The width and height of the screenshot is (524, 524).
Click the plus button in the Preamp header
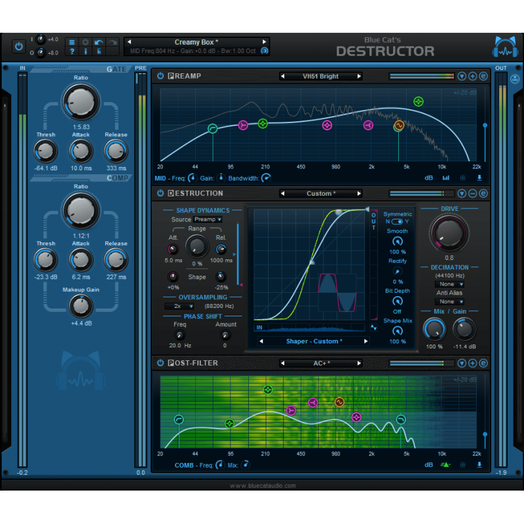pyautogui.click(x=474, y=75)
